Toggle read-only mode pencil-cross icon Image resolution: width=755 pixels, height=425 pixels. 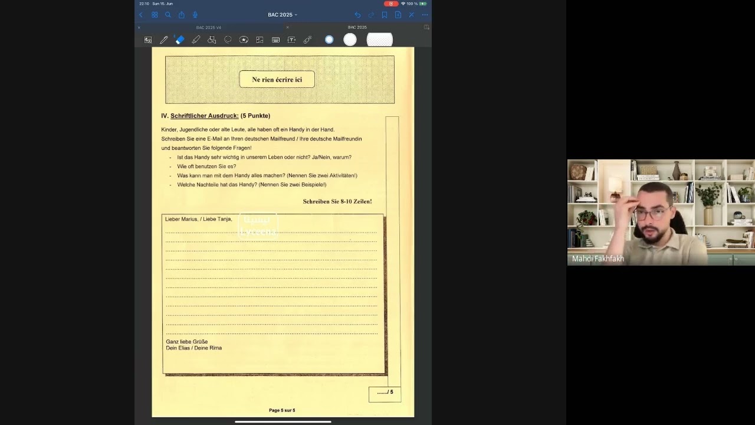coord(412,15)
